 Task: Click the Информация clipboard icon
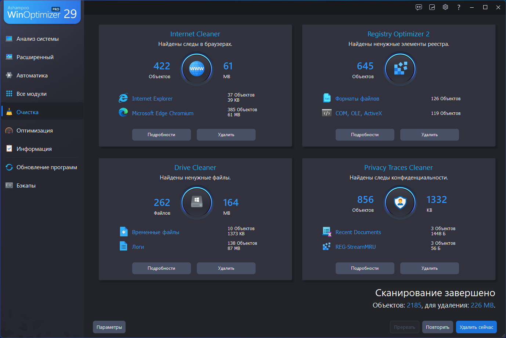(9, 149)
